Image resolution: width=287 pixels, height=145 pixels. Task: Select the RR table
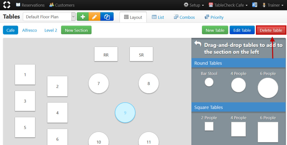tap(106, 54)
